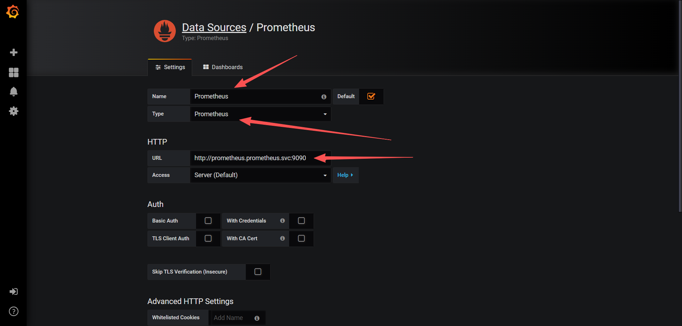Viewport: 682px width, 326px height.
Task: Expand the Help section next to Access
Action: coord(345,175)
